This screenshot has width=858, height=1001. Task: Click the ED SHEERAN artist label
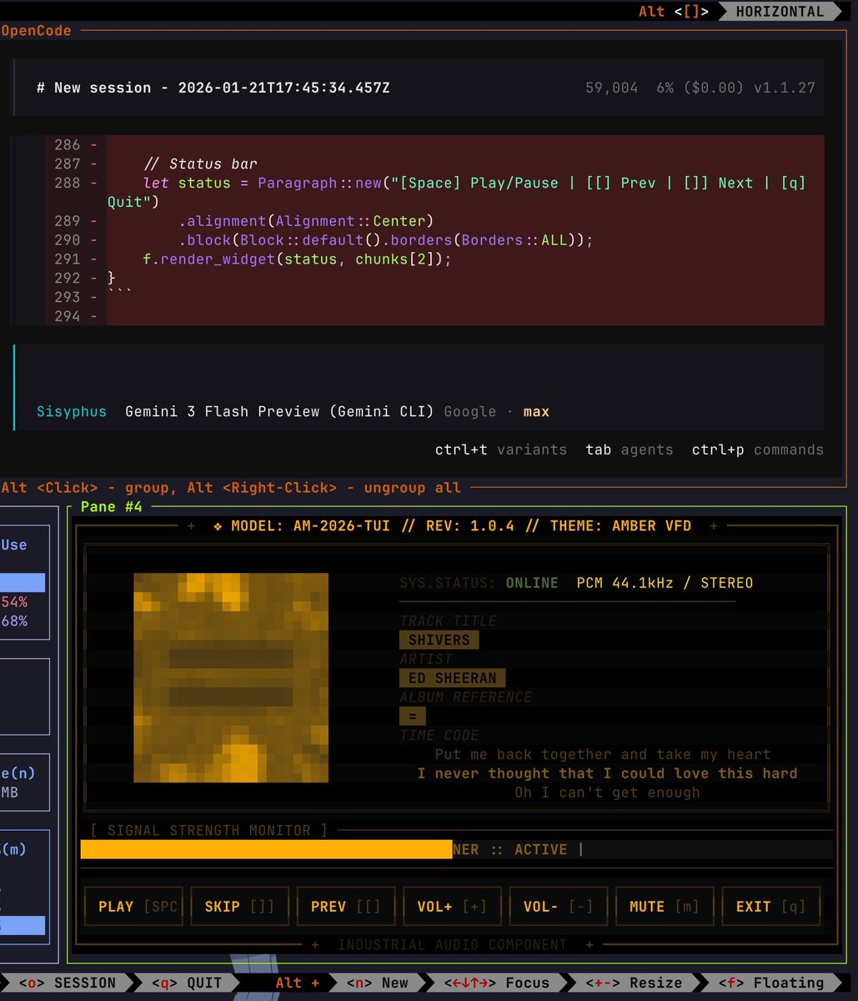[x=452, y=678]
